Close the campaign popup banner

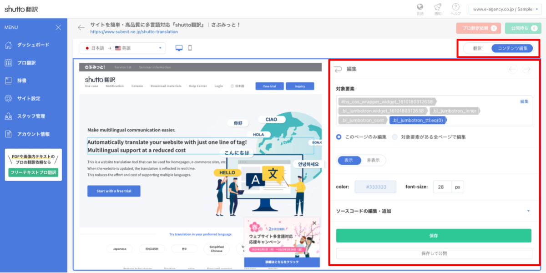pyautogui.click(x=314, y=223)
